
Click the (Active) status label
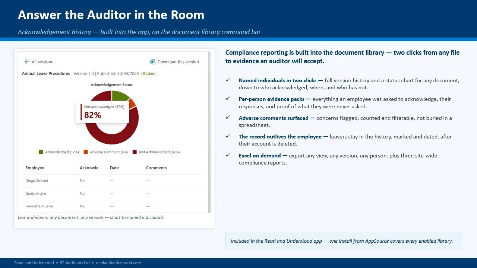[149, 73]
